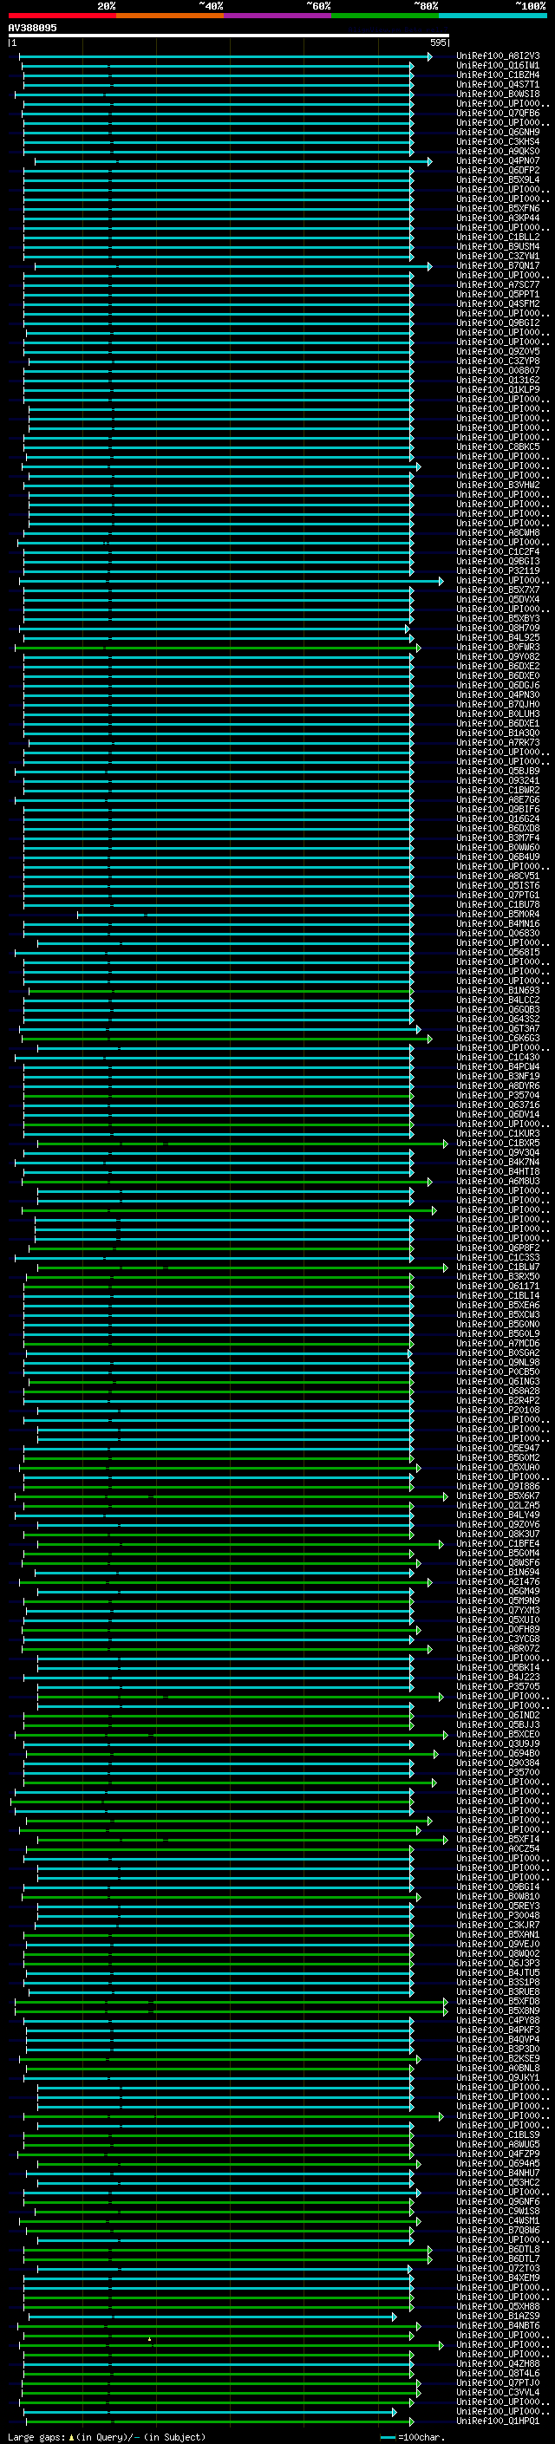Click the white query sequence bar
555x2444 pixels.
point(229,35)
